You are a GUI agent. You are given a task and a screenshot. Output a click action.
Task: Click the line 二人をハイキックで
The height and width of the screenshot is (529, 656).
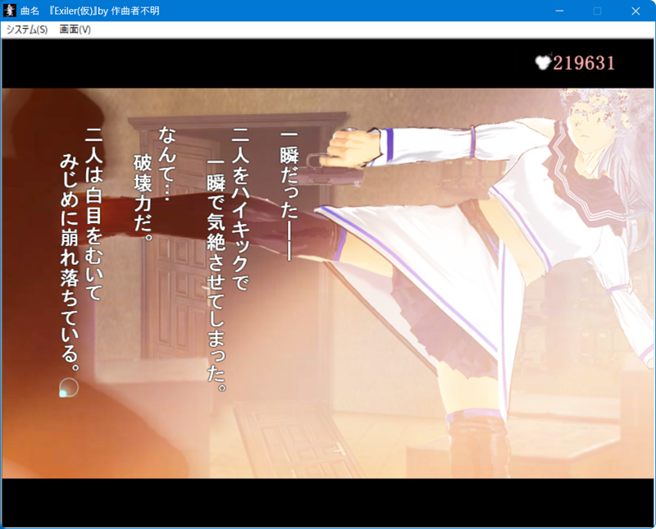pos(240,209)
